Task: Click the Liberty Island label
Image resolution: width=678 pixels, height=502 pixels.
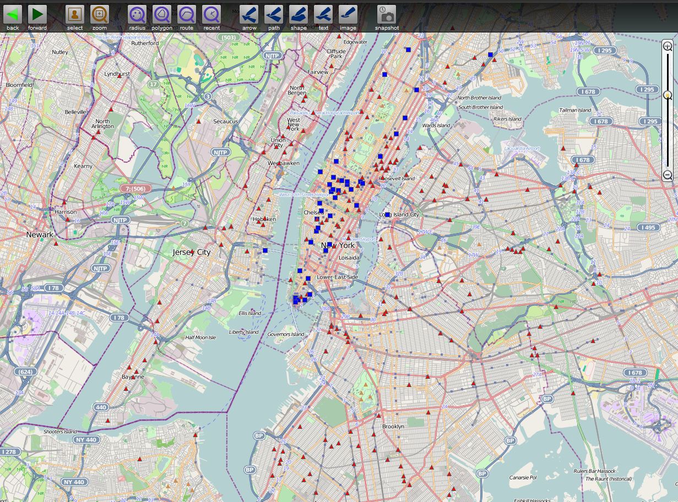Action: click(x=244, y=332)
